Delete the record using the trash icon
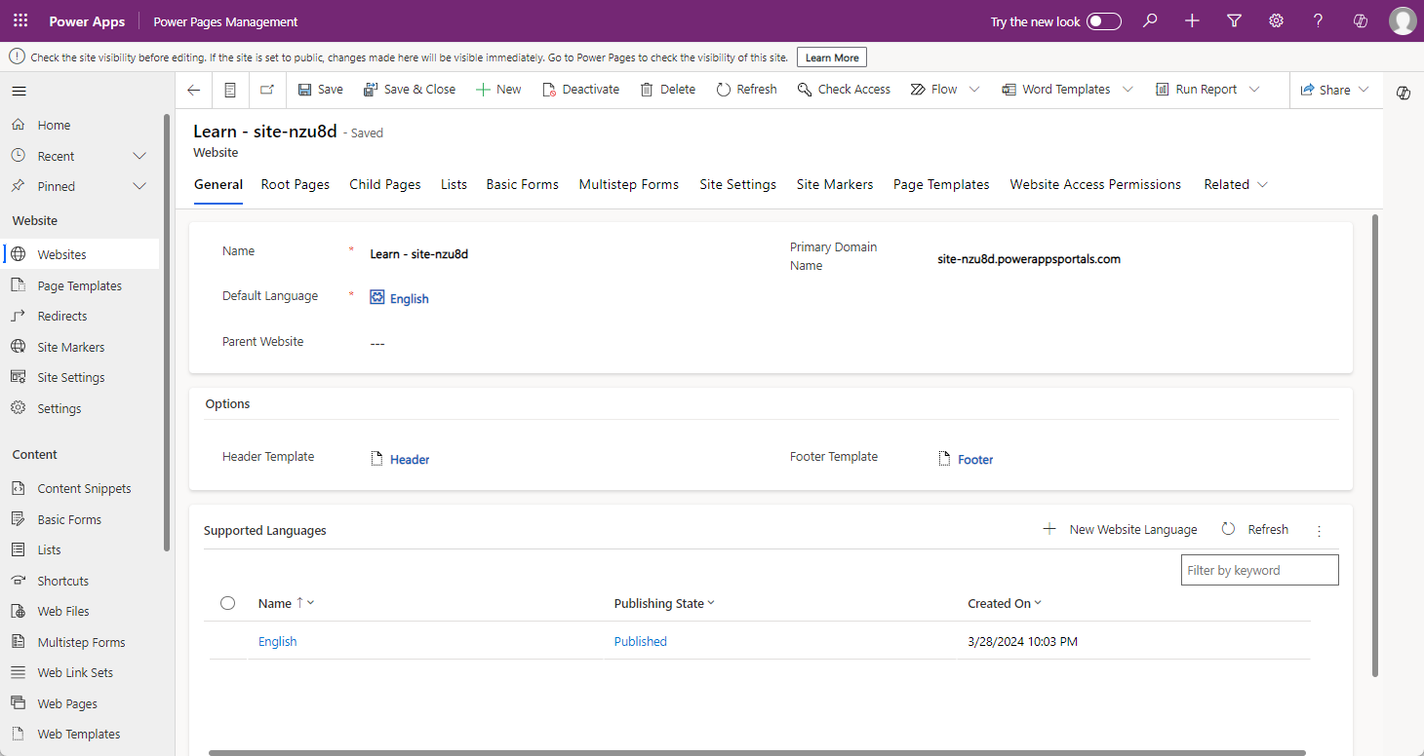The width and height of the screenshot is (1424, 756). tap(667, 89)
